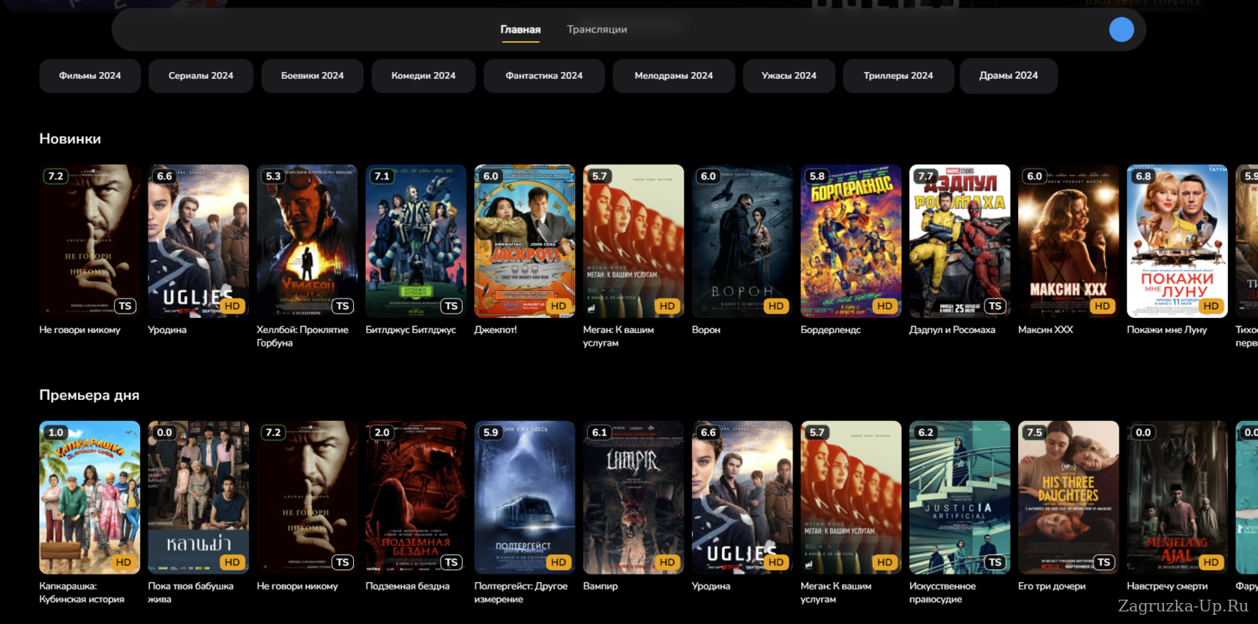The width and height of the screenshot is (1258, 624).
Task: Open the Полтергейст: Другое измерение poster
Action: pos(524,497)
